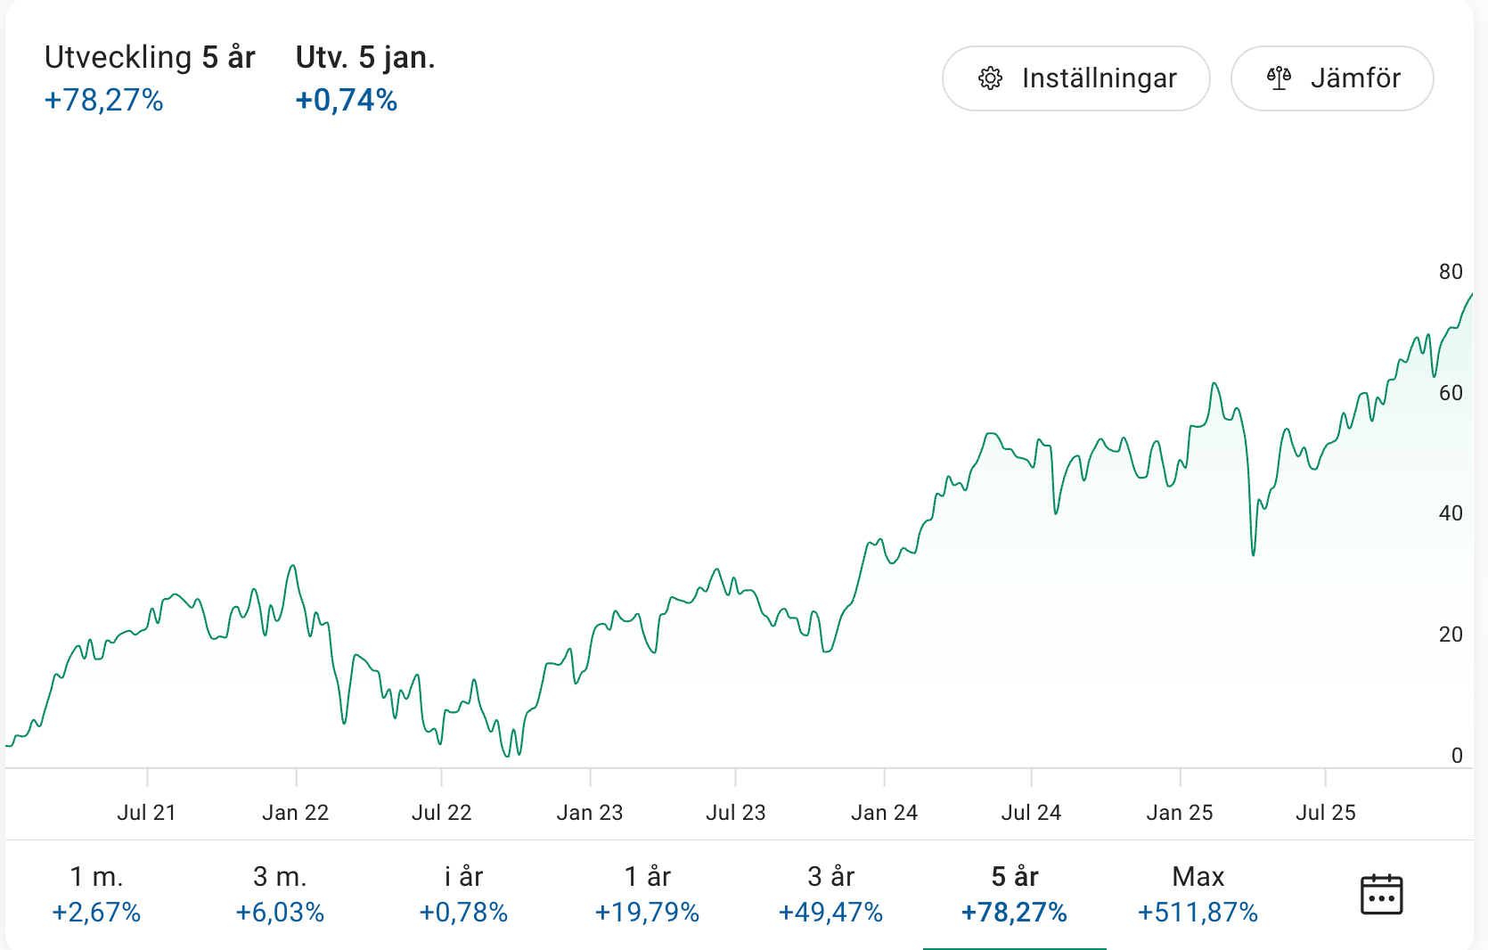Click the Jan 24 axis marker
Screen dimensions: 1488x950
[x=884, y=813]
